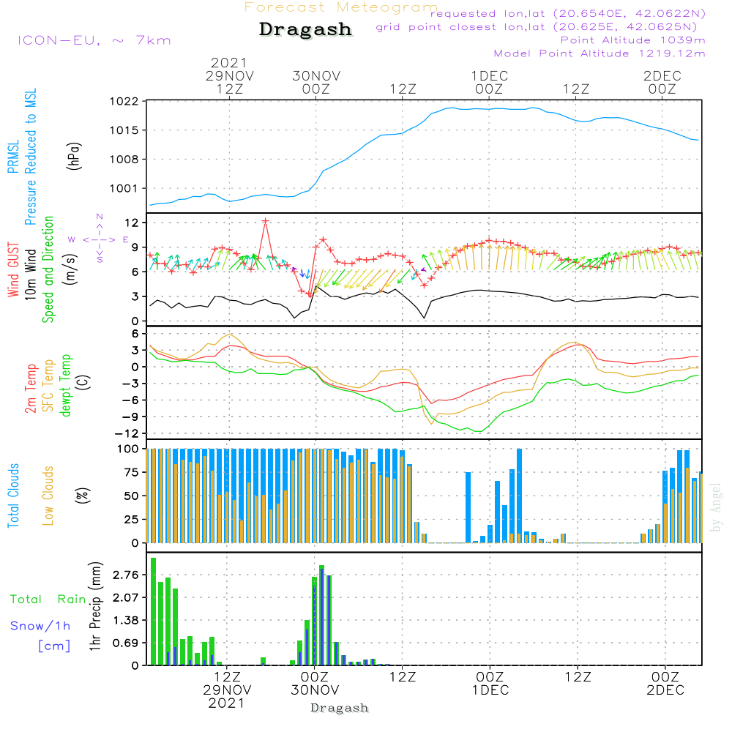Click the 'PRMSL' axis label

pyautogui.click(x=13, y=156)
